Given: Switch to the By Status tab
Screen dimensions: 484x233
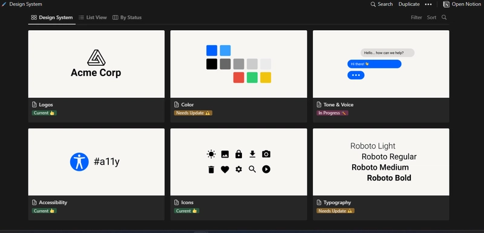Looking at the screenshot, I should tap(127, 18).
